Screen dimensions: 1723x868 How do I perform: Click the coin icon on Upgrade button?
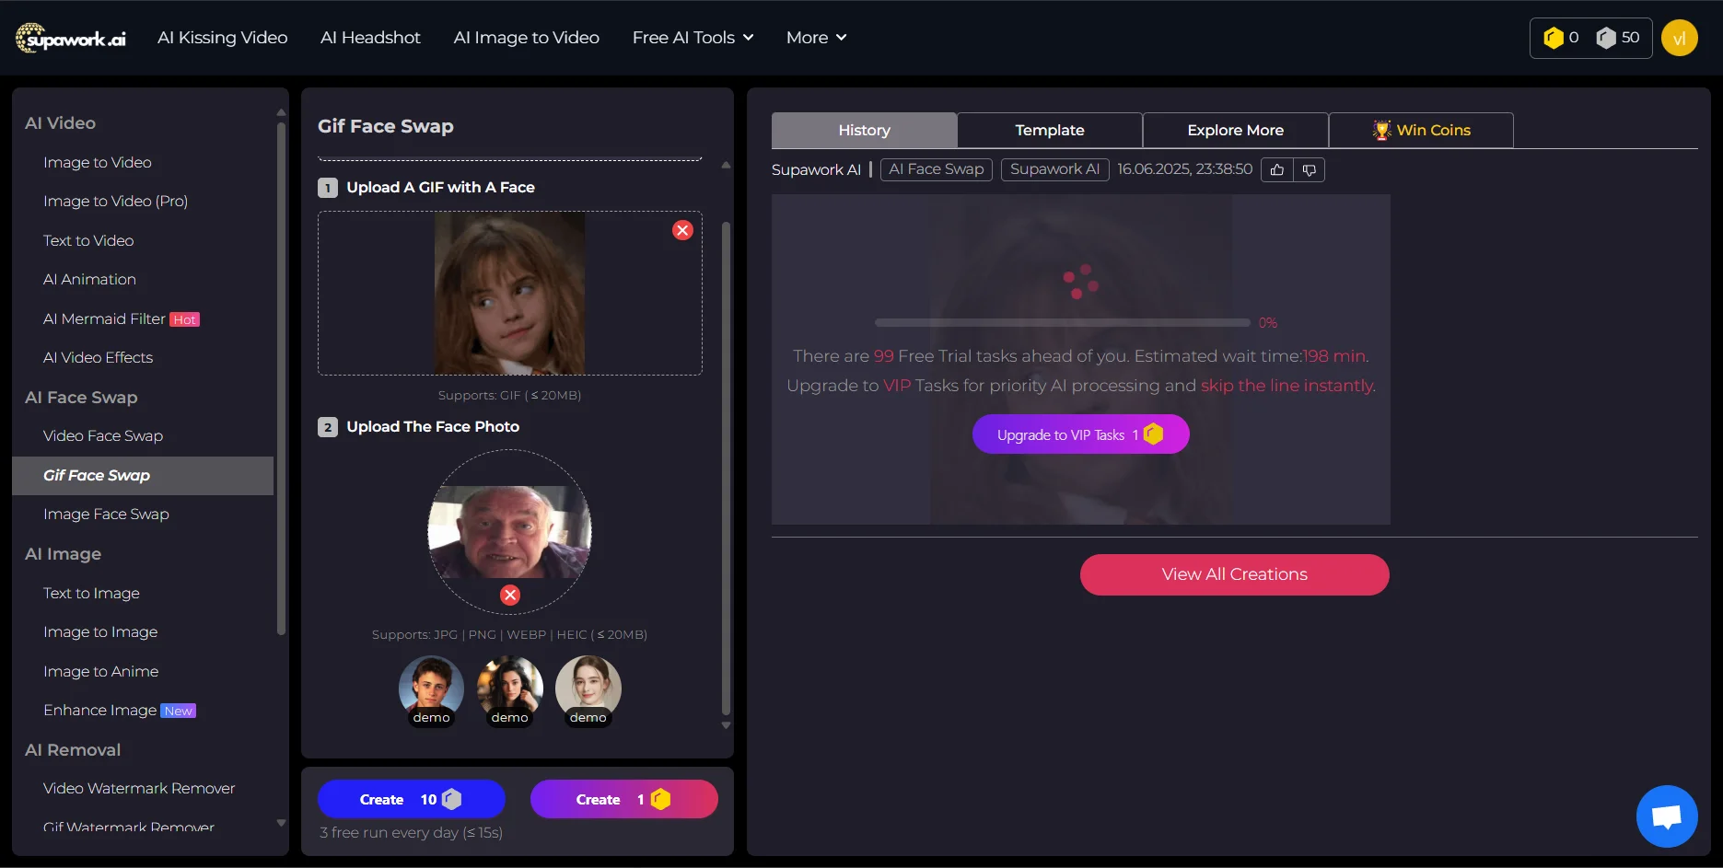1153,434
